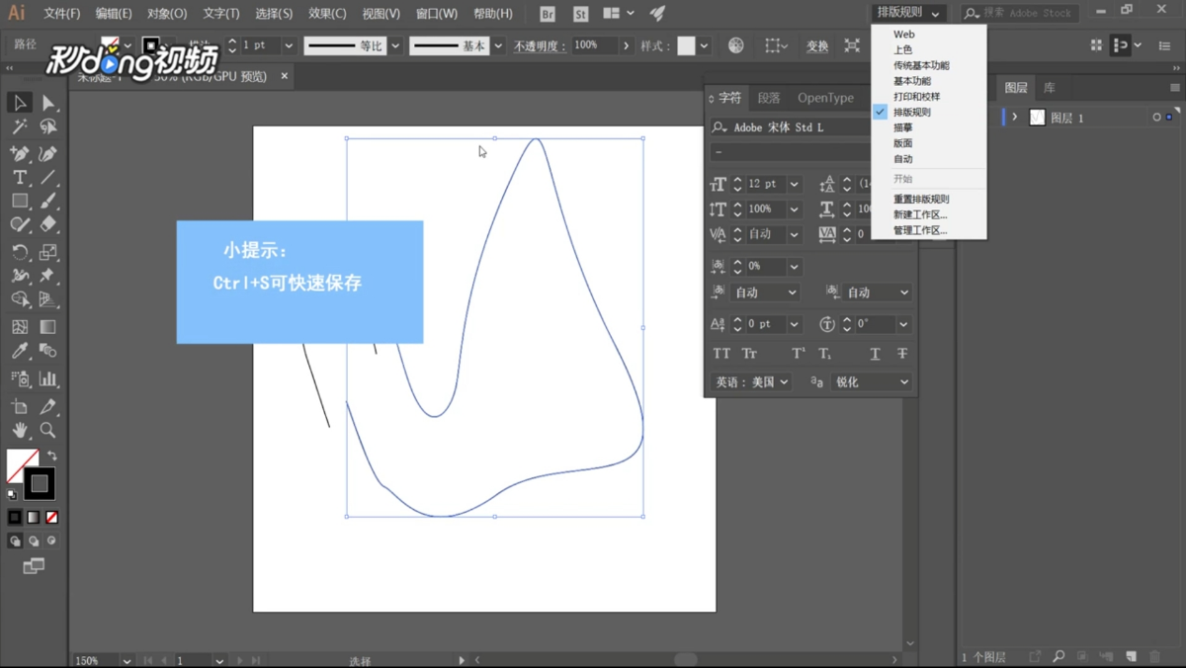The height and width of the screenshot is (668, 1186).
Task: Click the 样式 style swatch
Action: coord(686,45)
